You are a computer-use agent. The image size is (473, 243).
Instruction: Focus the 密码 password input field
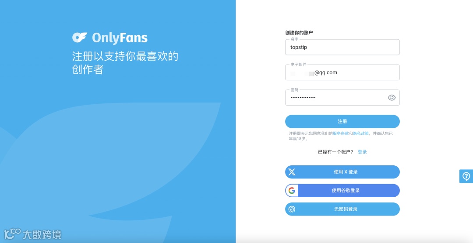[x=342, y=98]
